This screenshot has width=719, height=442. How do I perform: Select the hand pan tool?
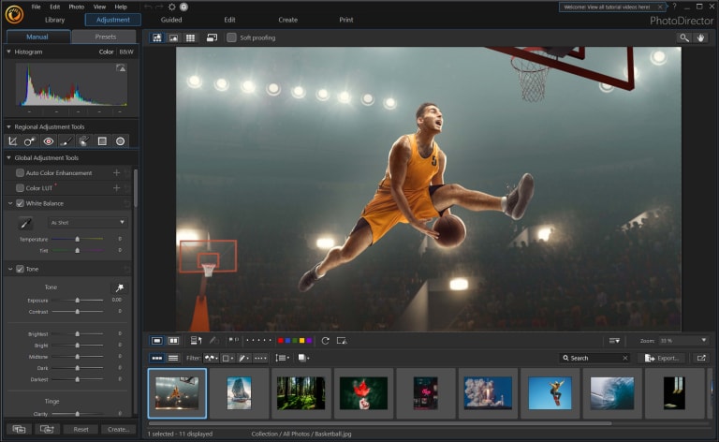700,37
